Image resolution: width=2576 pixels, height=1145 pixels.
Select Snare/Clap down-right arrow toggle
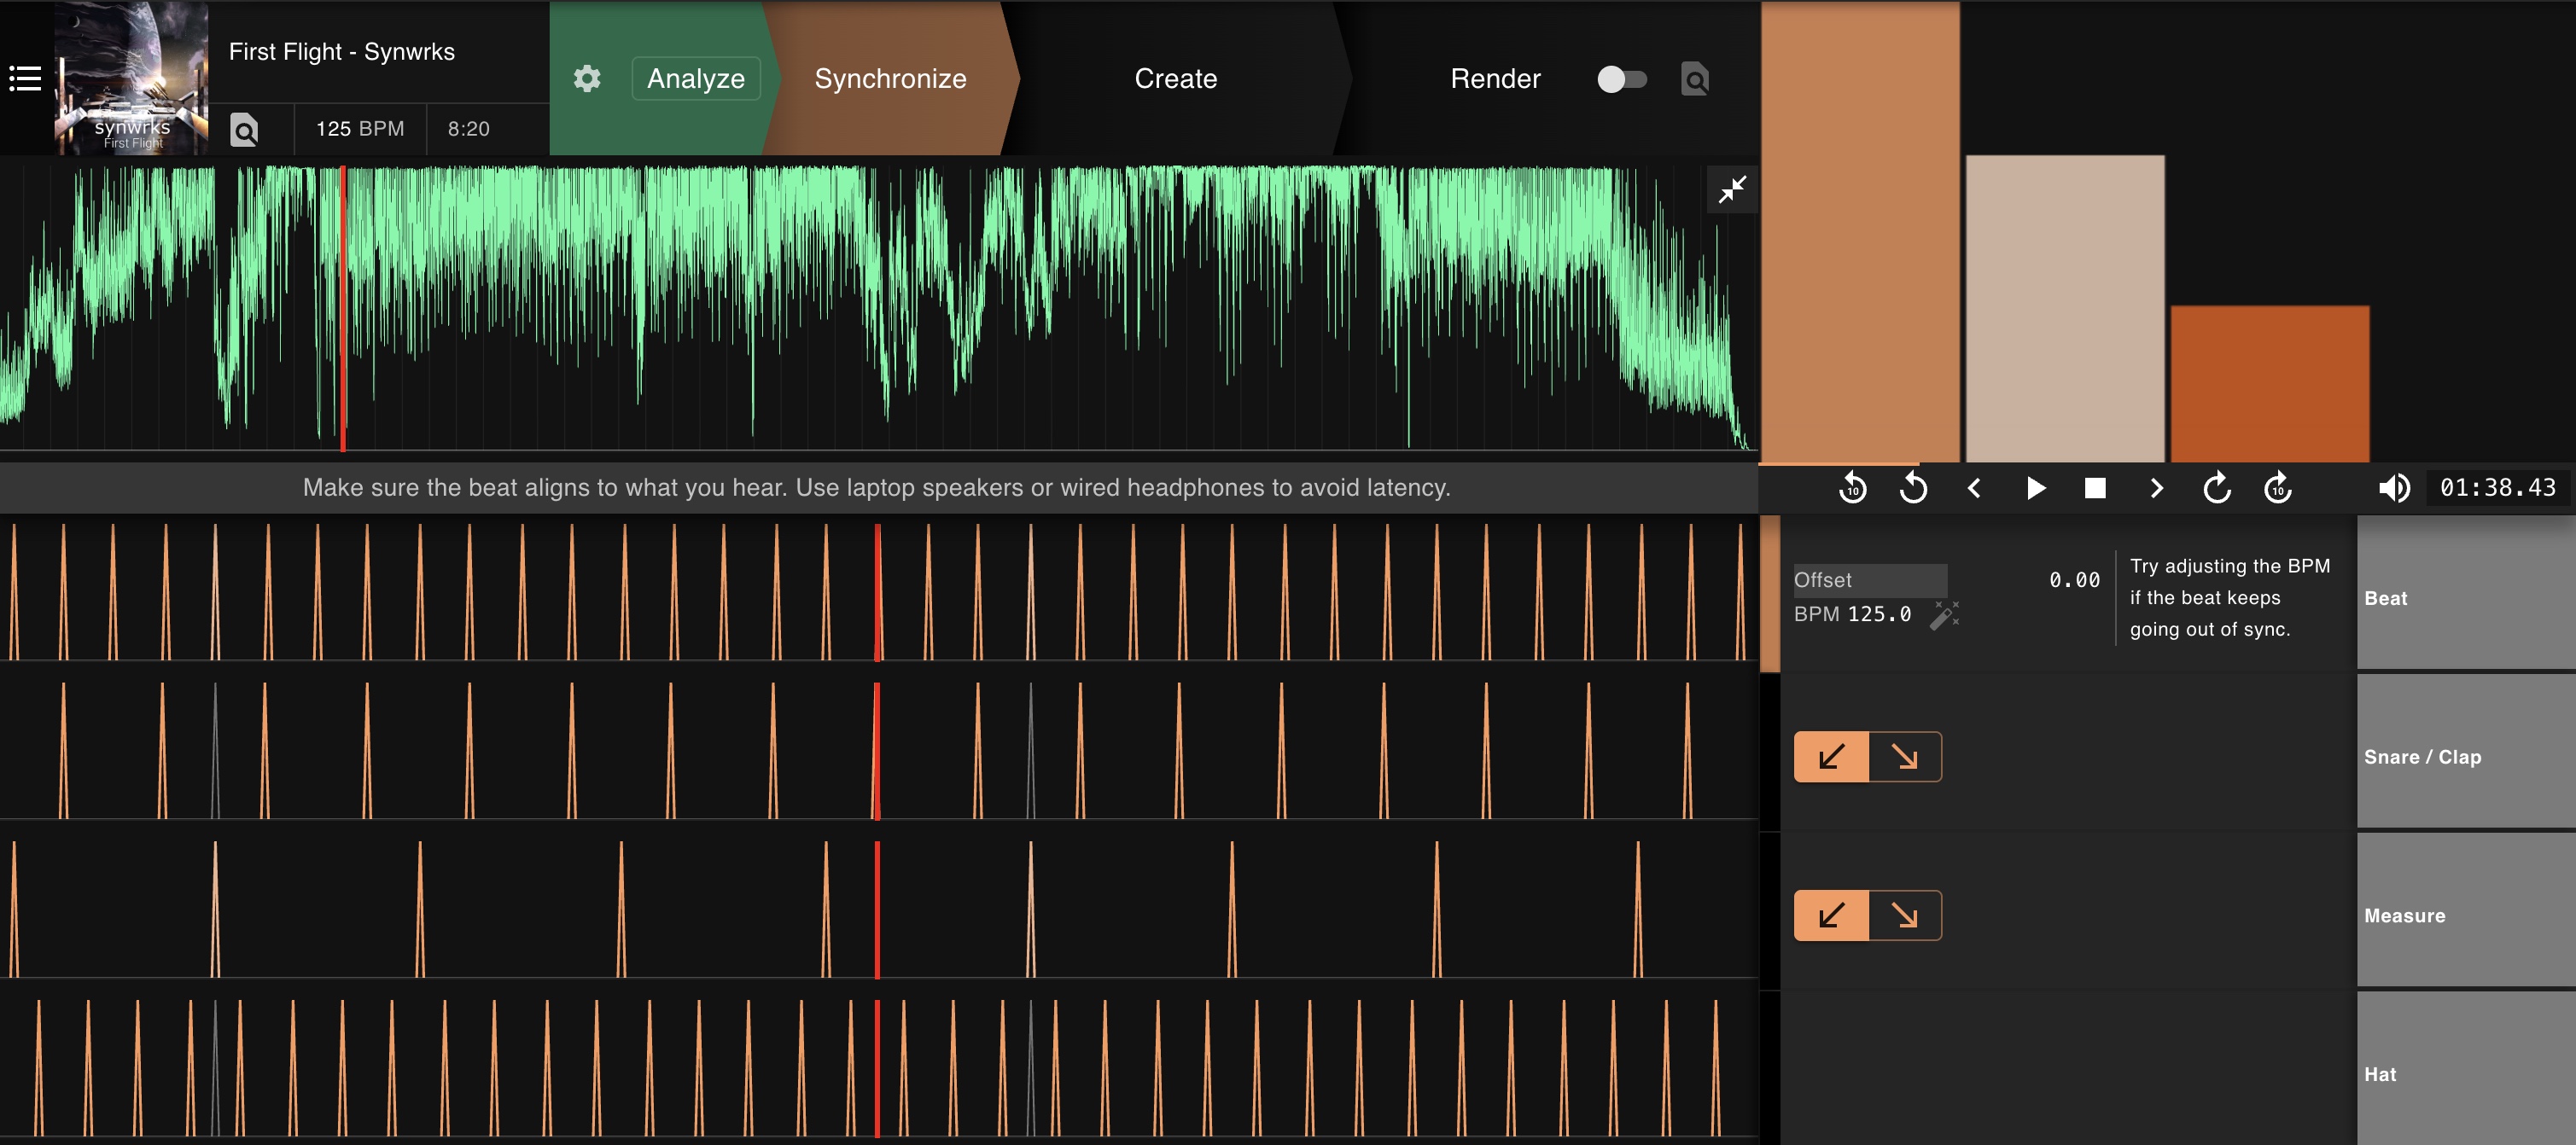(1905, 756)
